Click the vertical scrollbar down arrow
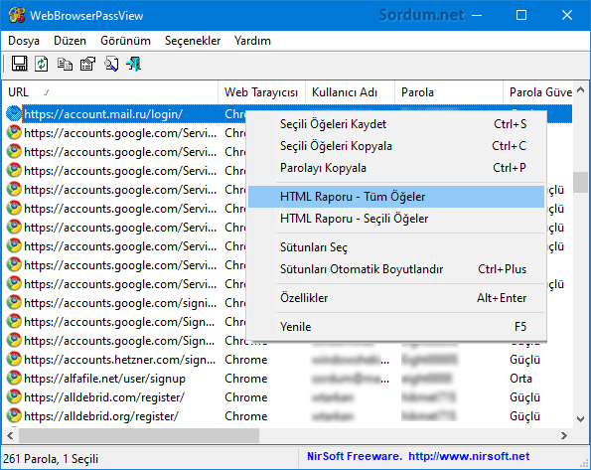Image resolution: width=591 pixels, height=470 pixels. pyautogui.click(x=580, y=418)
